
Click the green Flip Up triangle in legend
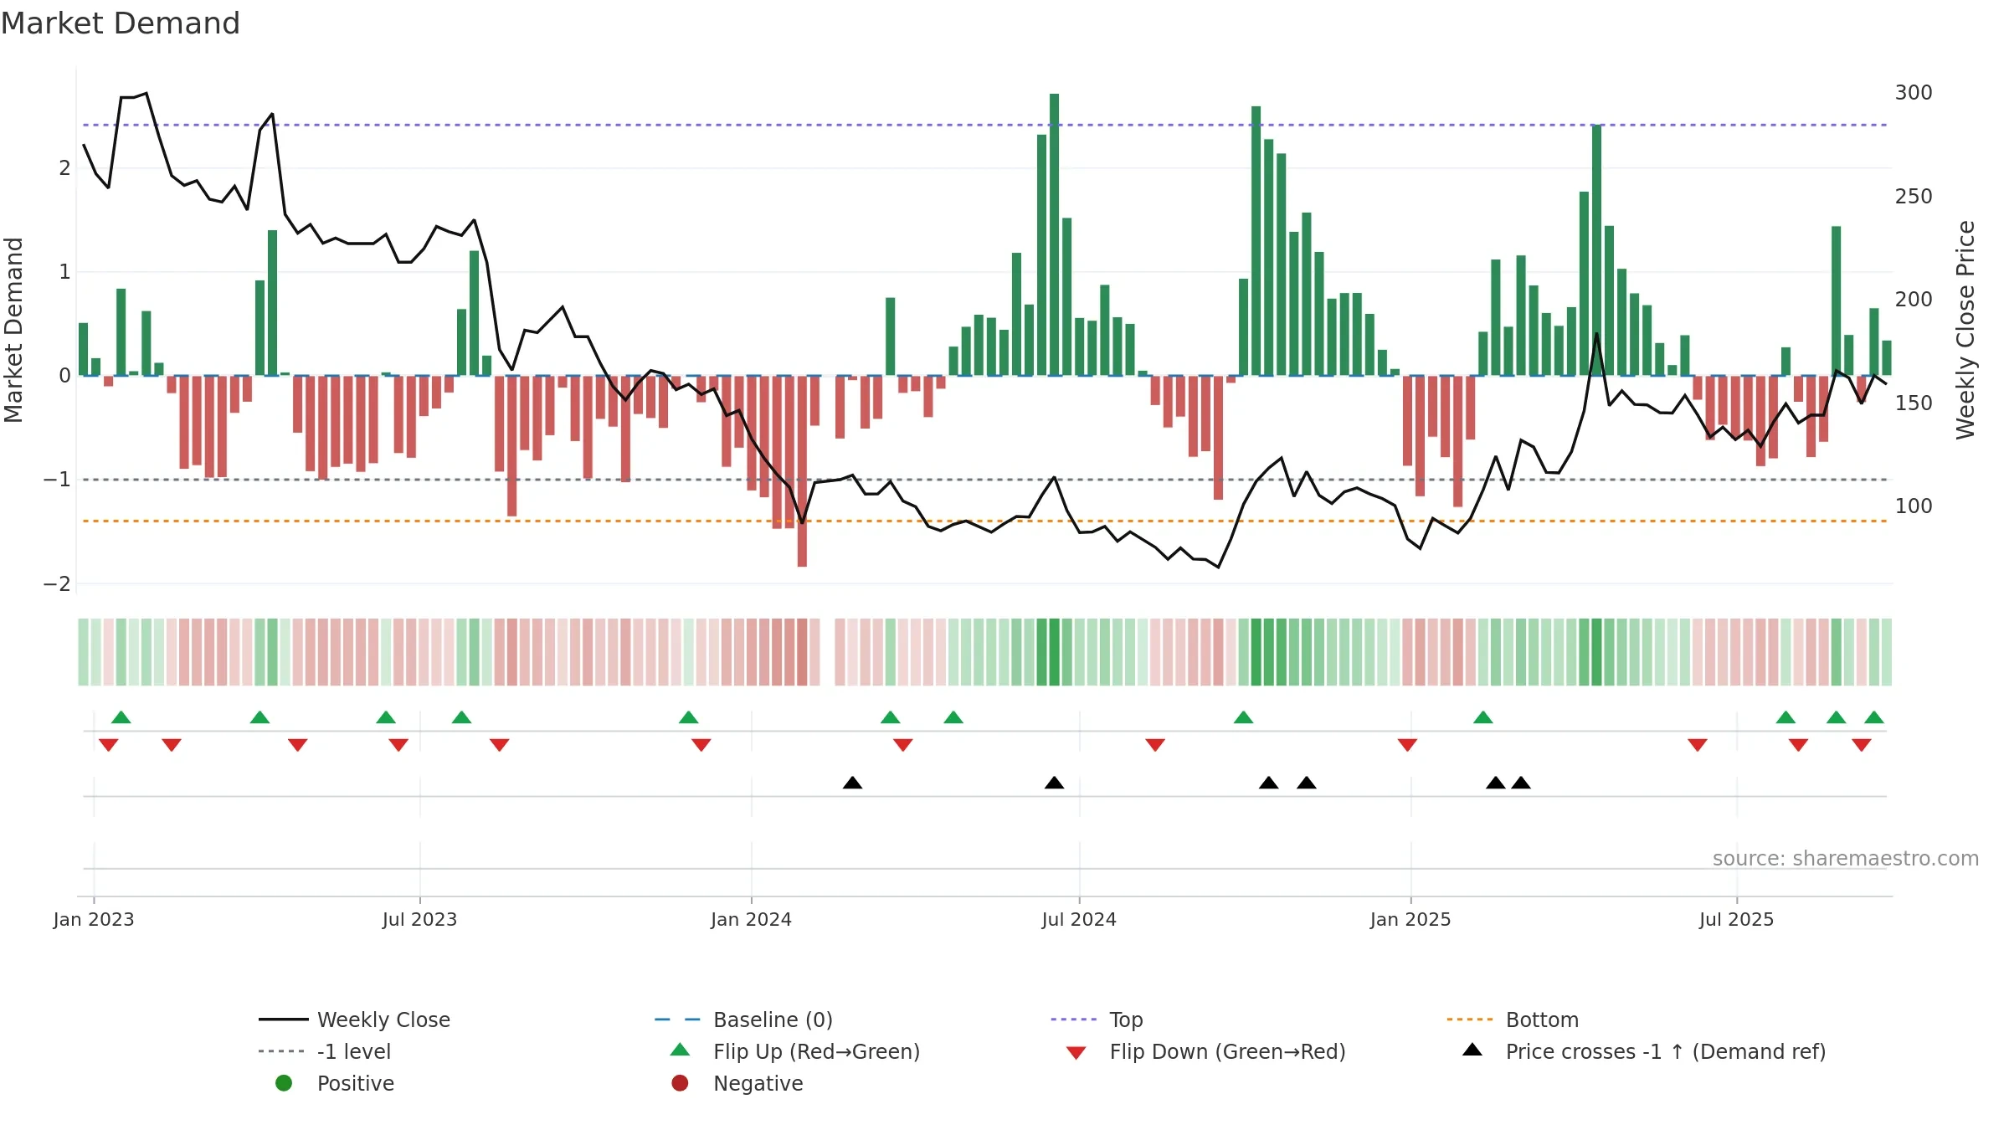(680, 1050)
